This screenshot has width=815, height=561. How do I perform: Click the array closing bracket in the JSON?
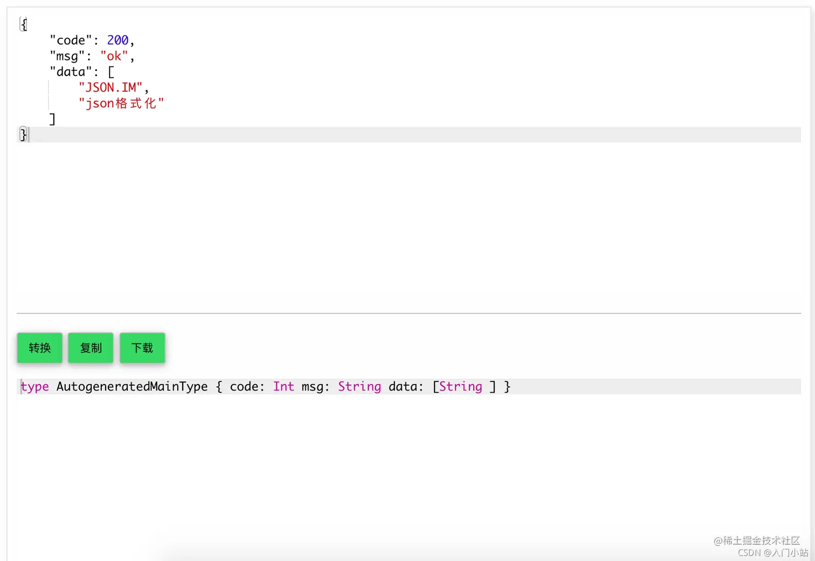tap(52, 119)
